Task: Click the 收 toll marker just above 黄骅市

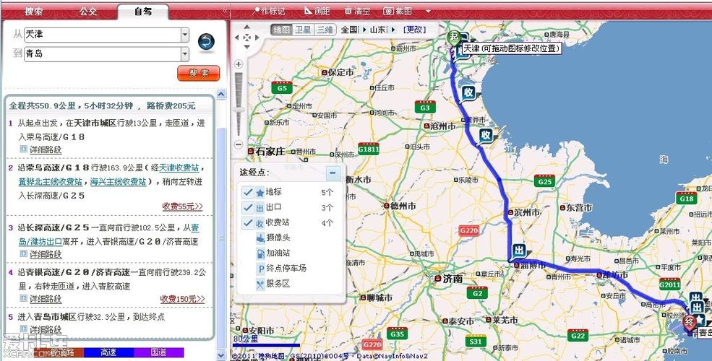Action: coord(468,93)
